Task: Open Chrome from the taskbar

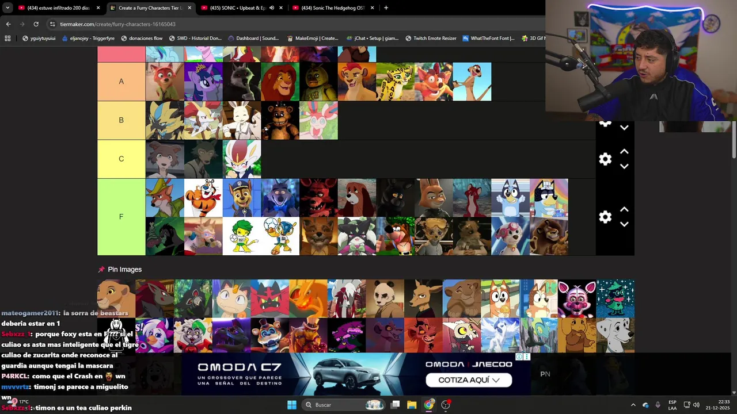Action: click(428, 405)
